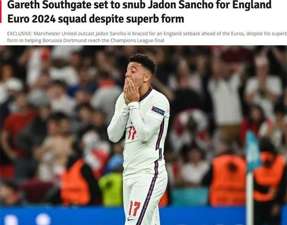Viewport: 287px width, 225px height.
Task: Click the Nike swoosh on the shorts
Action: [x=131, y=219]
